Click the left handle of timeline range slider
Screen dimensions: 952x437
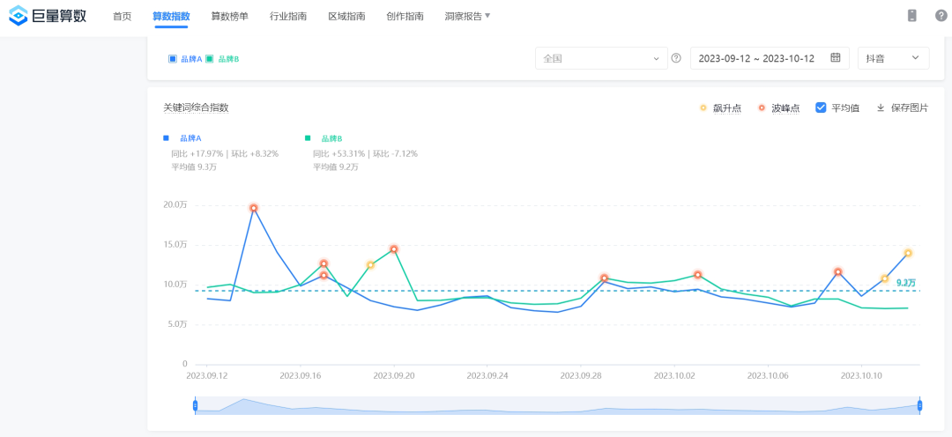tap(195, 405)
